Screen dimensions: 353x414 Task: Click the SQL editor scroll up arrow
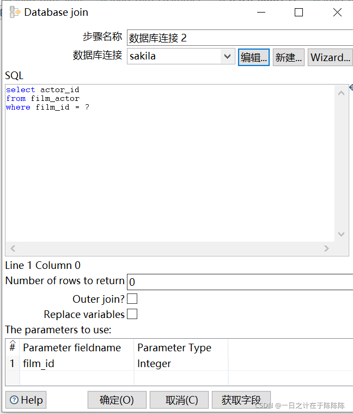[x=341, y=93]
